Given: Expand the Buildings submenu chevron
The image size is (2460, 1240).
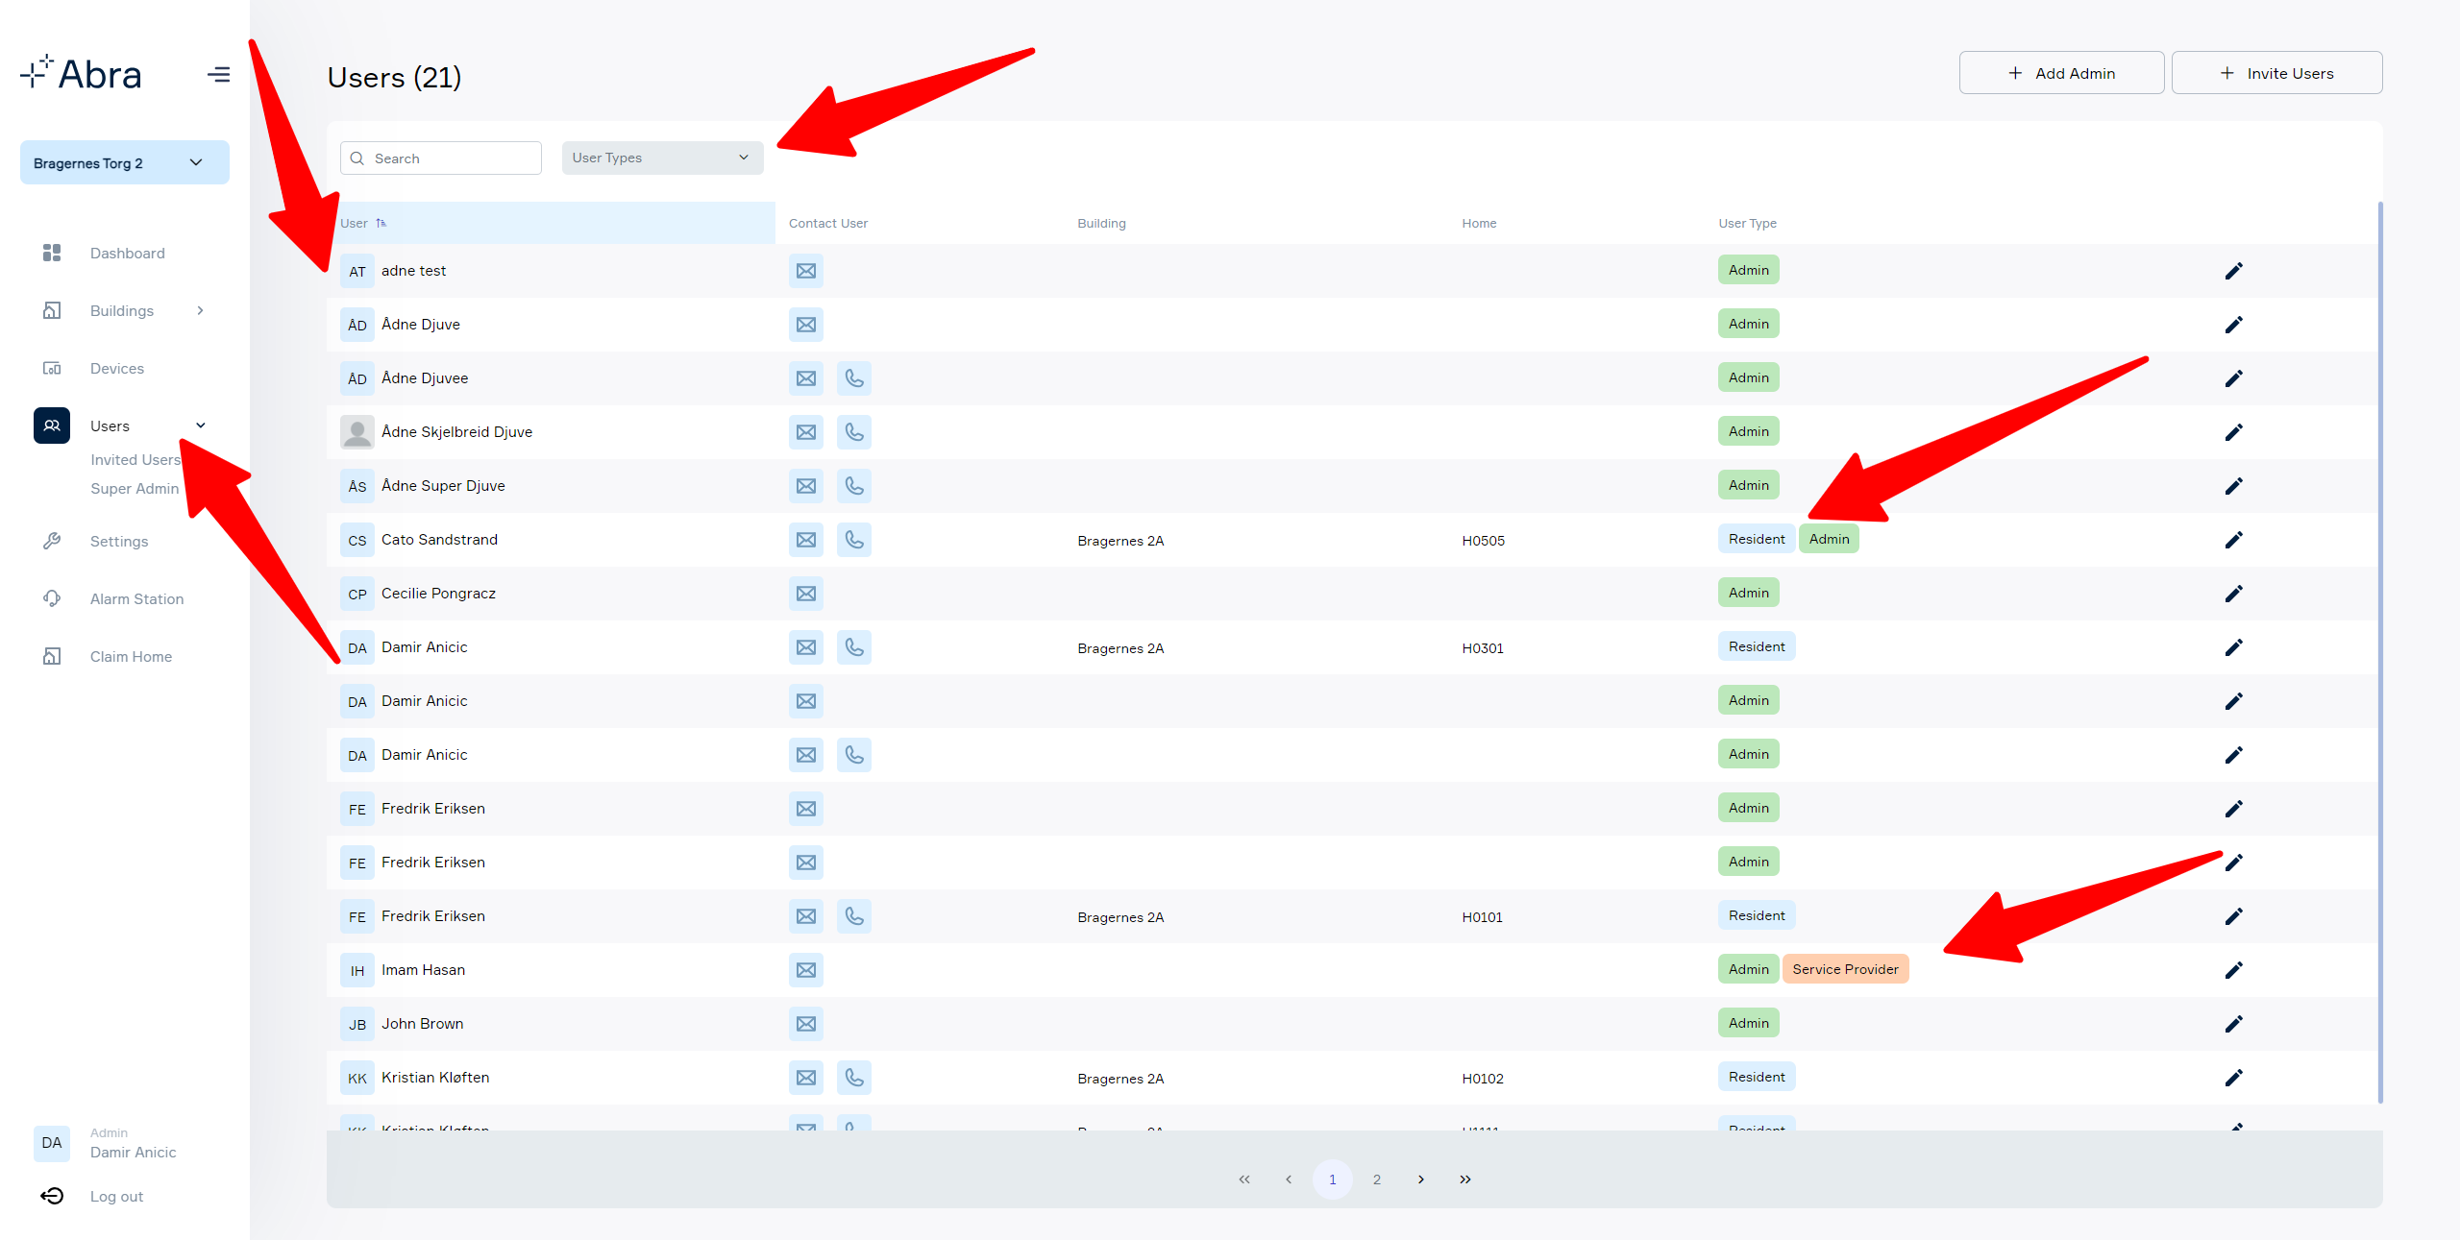Looking at the screenshot, I should click(x=200, y=310).
